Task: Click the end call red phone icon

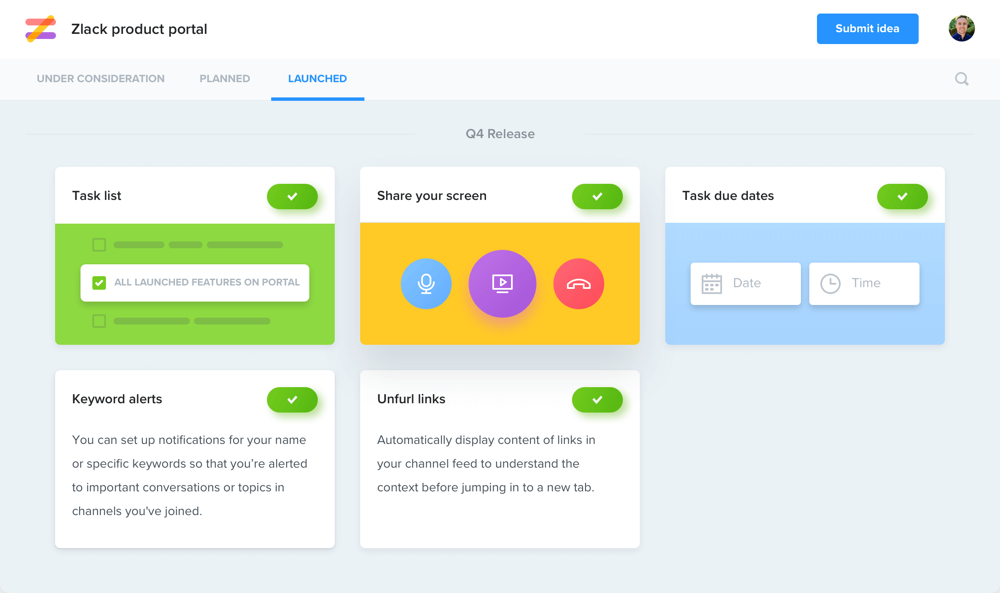Action: point(578,283)
